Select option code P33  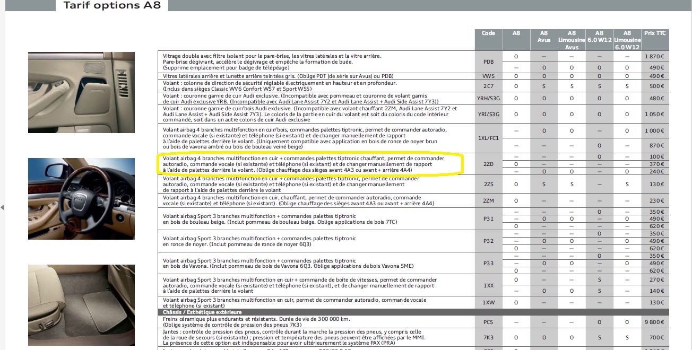[x=488, y=263]
